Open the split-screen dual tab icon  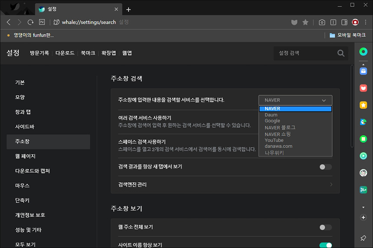(x=333, y=23)
